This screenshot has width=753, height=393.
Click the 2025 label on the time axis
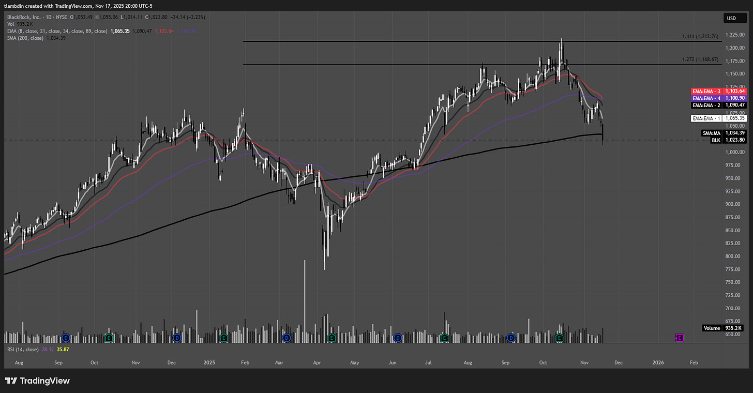point(209,363)
